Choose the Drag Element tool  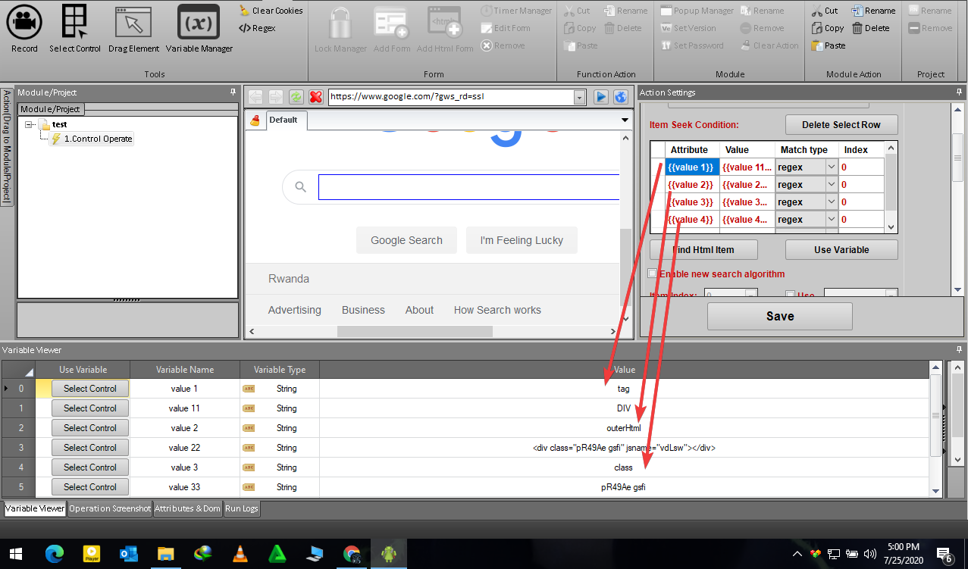133,28
